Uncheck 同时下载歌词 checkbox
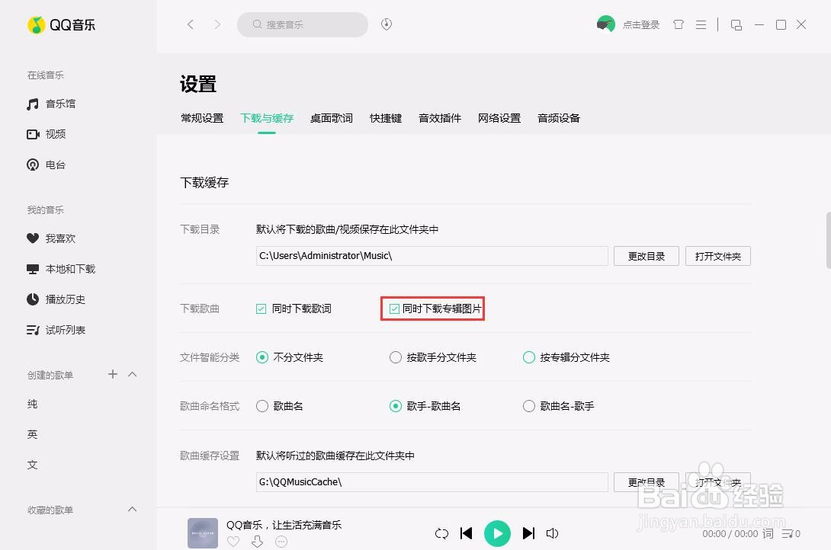 tap(259, 309)
